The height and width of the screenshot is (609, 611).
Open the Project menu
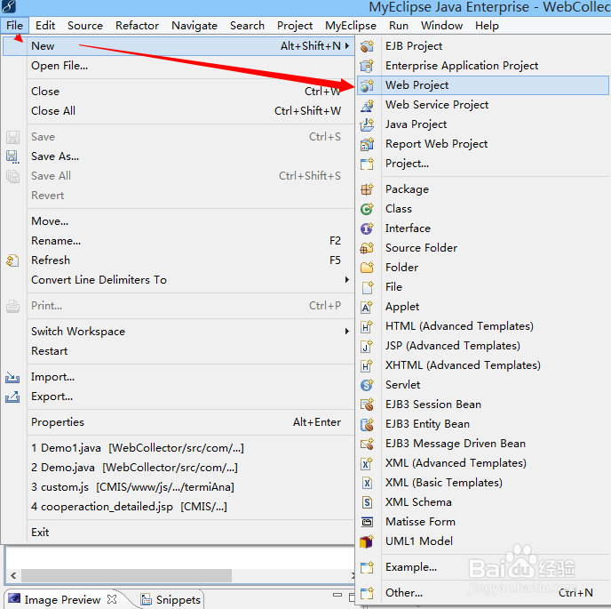(x=295, y=26)
